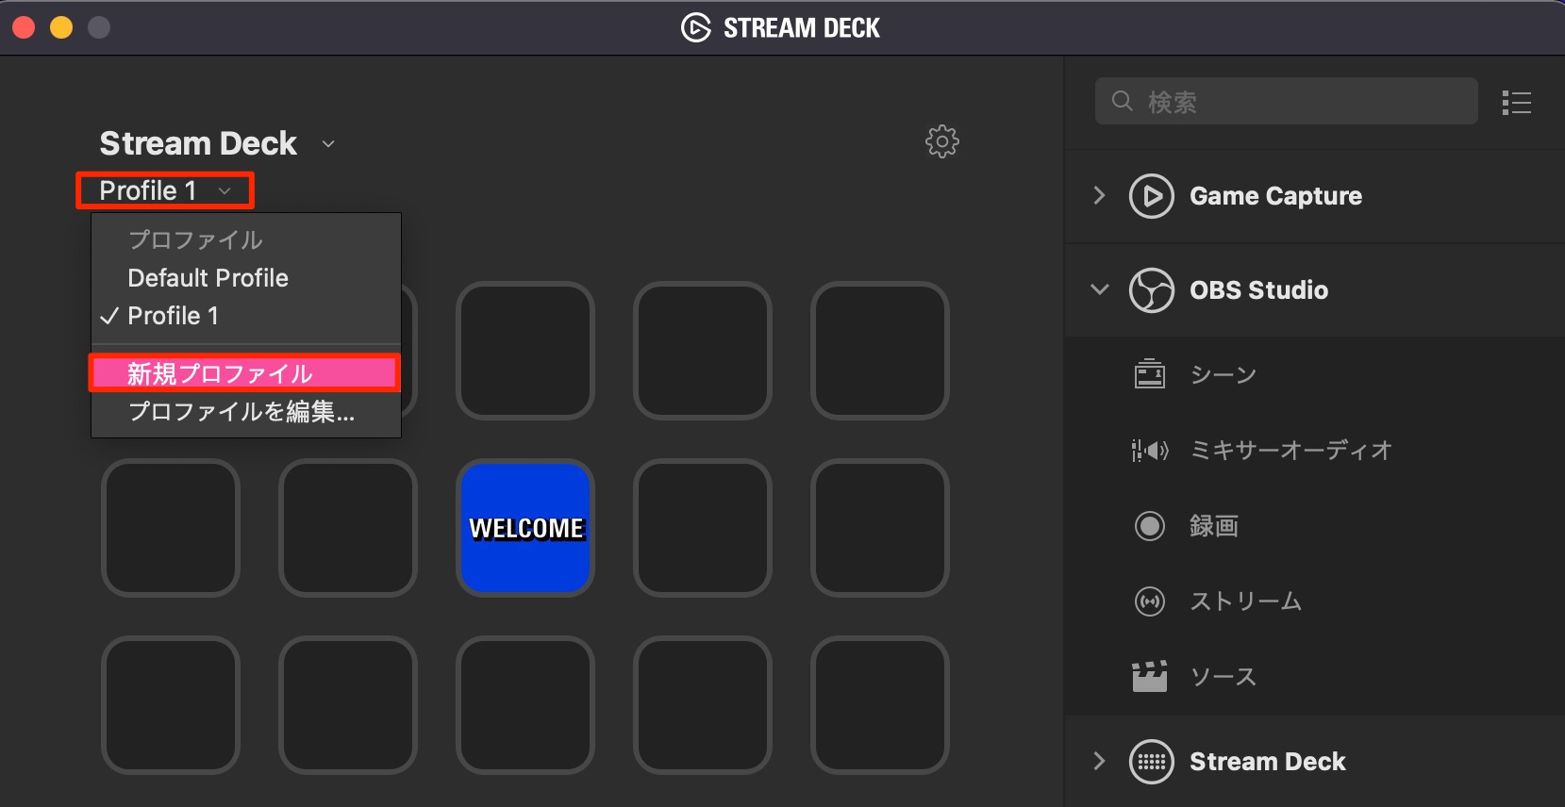Click the Game Capture category icon

1151,196
